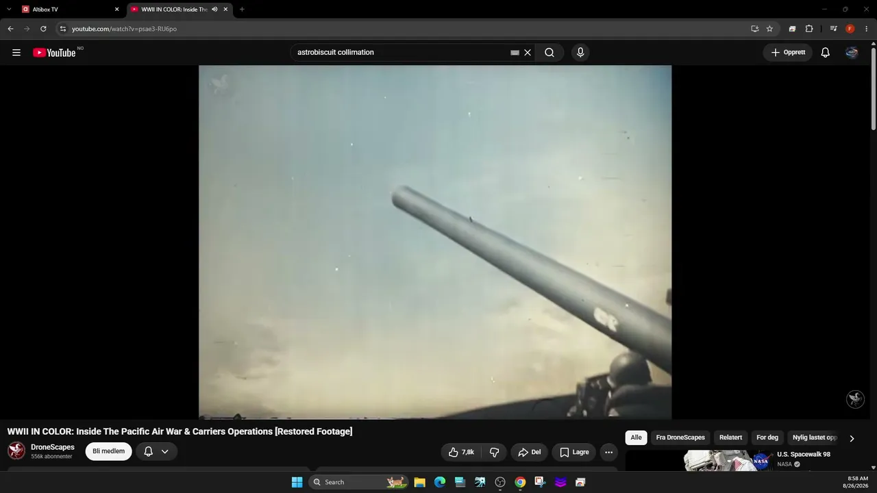877x493 pixels.
Task: Go to the YouTube home logo
Action: (54, 53)
